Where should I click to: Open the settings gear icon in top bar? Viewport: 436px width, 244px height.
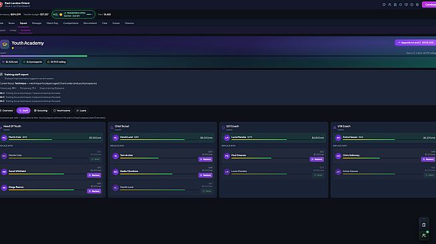(417, 5)
